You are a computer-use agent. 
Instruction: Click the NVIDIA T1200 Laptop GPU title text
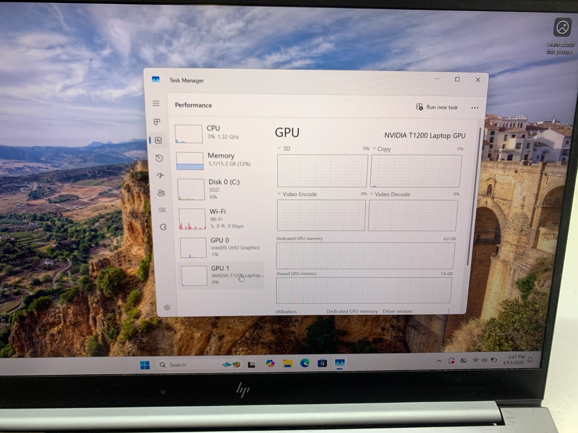pos(424,135)
